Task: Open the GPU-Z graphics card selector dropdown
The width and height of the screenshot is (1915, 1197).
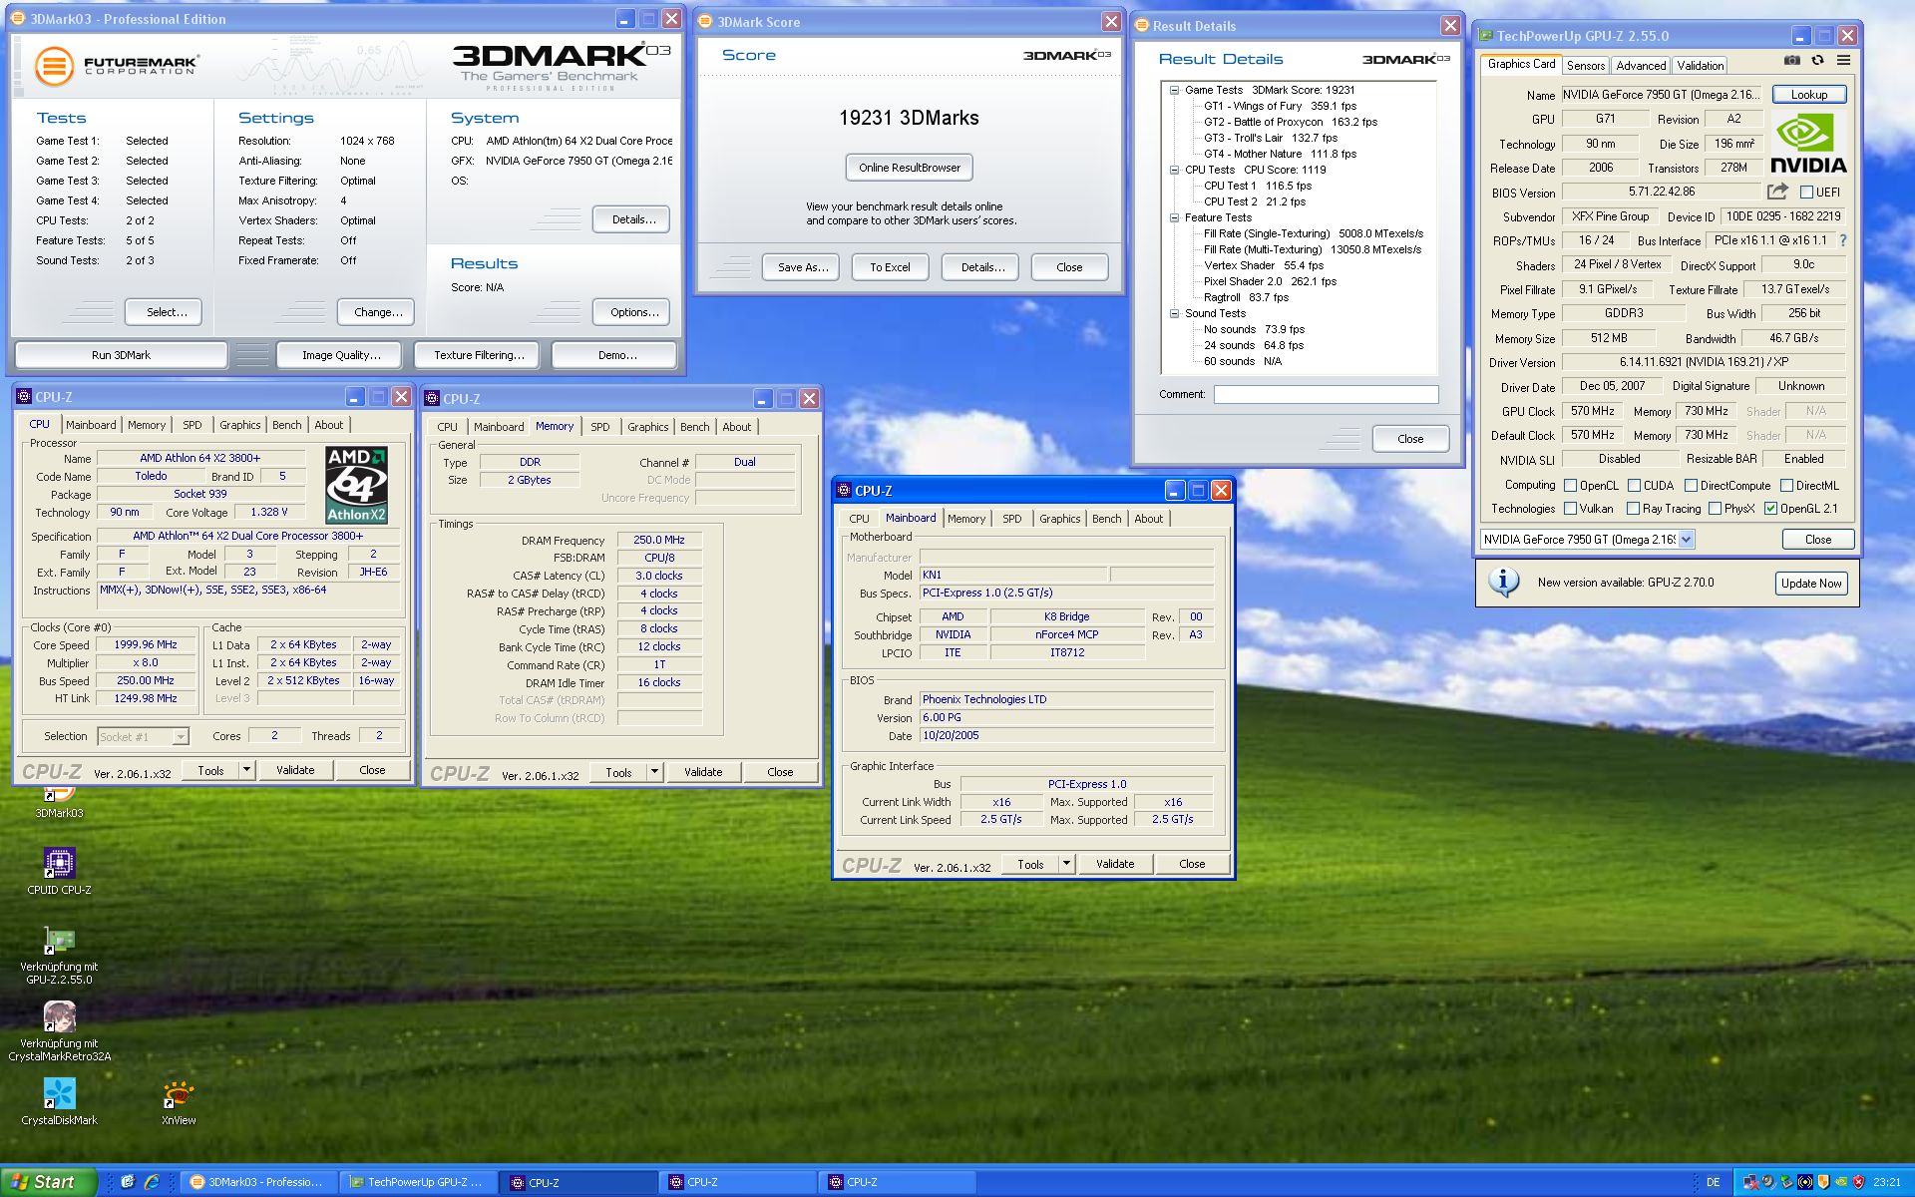Action: 1686,540
